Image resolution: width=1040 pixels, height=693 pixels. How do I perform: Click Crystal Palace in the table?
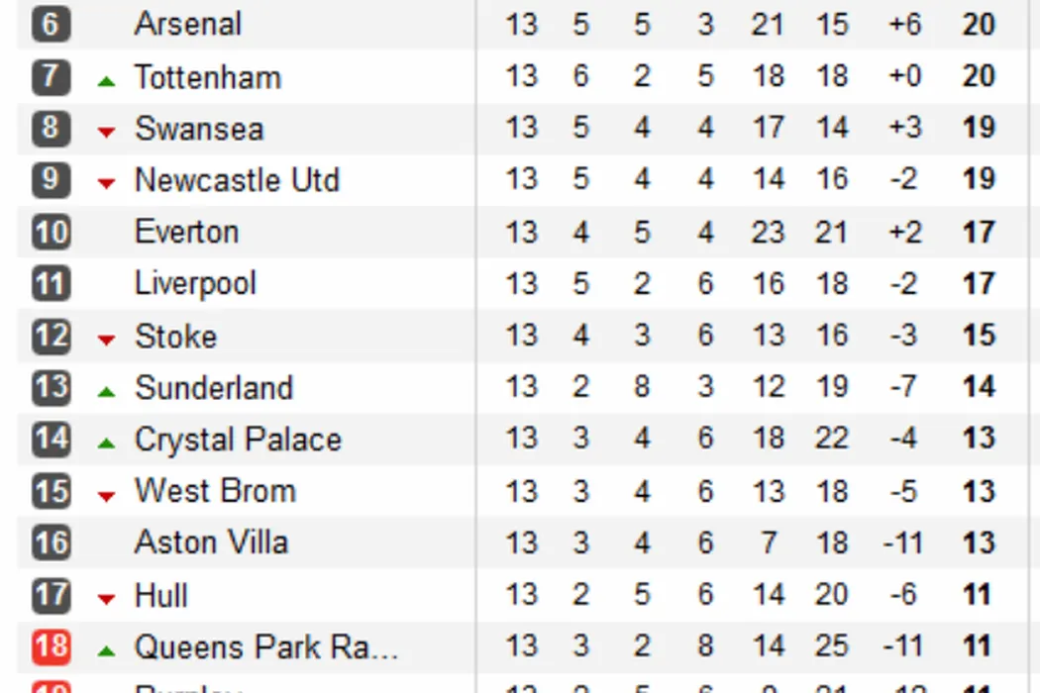(x=238, y=440)
